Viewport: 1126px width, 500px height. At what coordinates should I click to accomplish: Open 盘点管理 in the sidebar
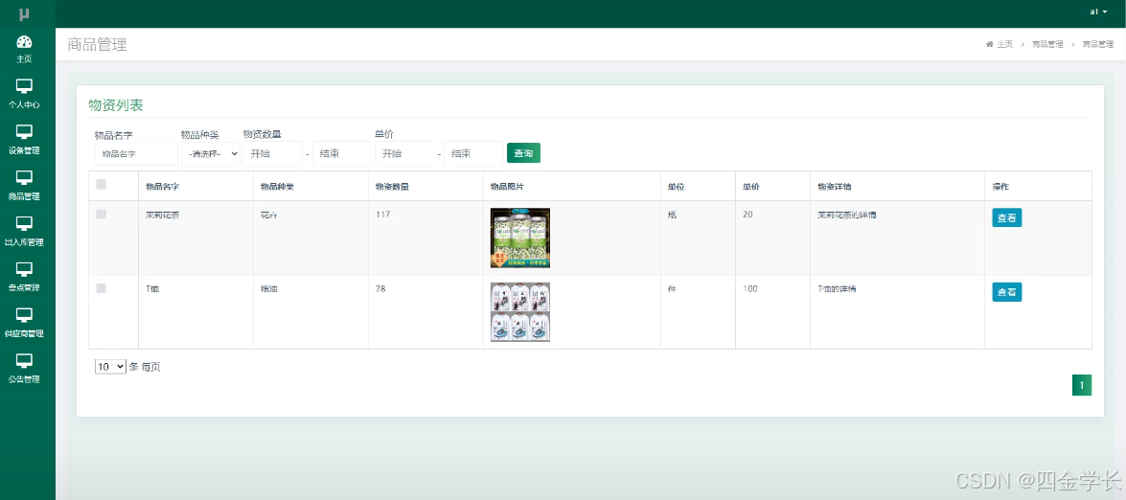(24, 279)
